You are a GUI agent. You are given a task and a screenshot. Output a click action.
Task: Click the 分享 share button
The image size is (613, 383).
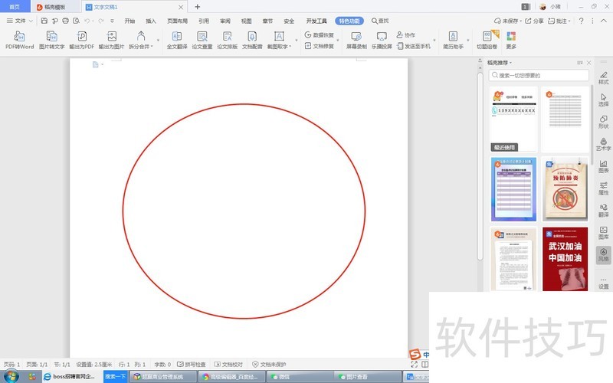coord(535,21)
